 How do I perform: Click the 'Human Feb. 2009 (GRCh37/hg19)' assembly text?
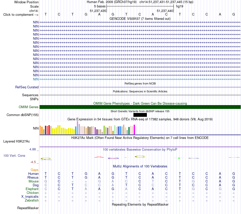click(112, 2)
